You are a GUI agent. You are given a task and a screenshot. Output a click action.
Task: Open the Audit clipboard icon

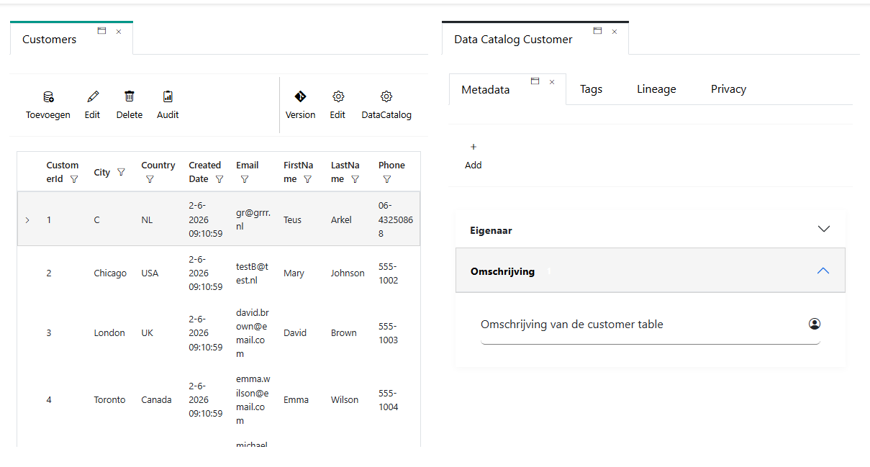168,96
